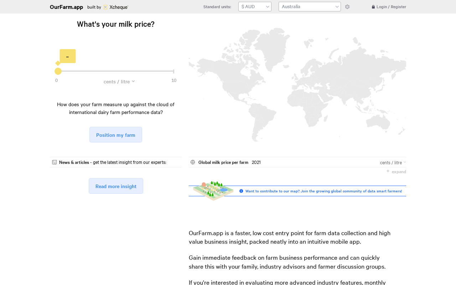The height and width of the screenshot is (285, 456).
Task: Click the farm illustration thumbnail
Action: 213,191
